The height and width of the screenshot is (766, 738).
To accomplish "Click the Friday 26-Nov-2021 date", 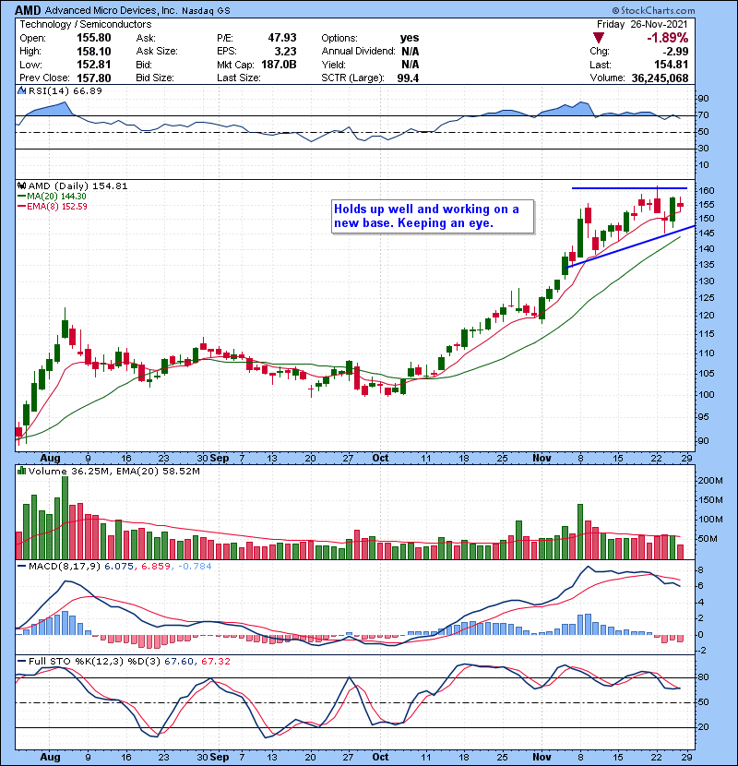I will click(642, 24).
